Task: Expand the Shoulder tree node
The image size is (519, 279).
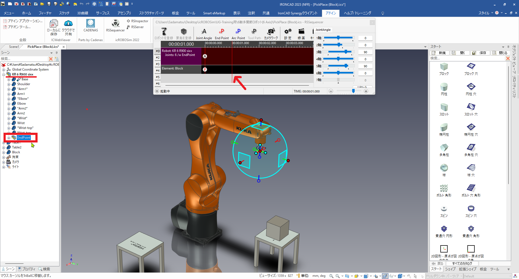Action: 9,84
